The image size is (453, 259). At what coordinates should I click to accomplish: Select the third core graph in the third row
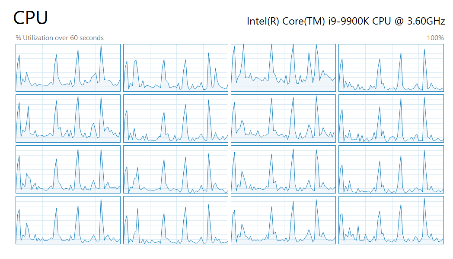(284, 169)
